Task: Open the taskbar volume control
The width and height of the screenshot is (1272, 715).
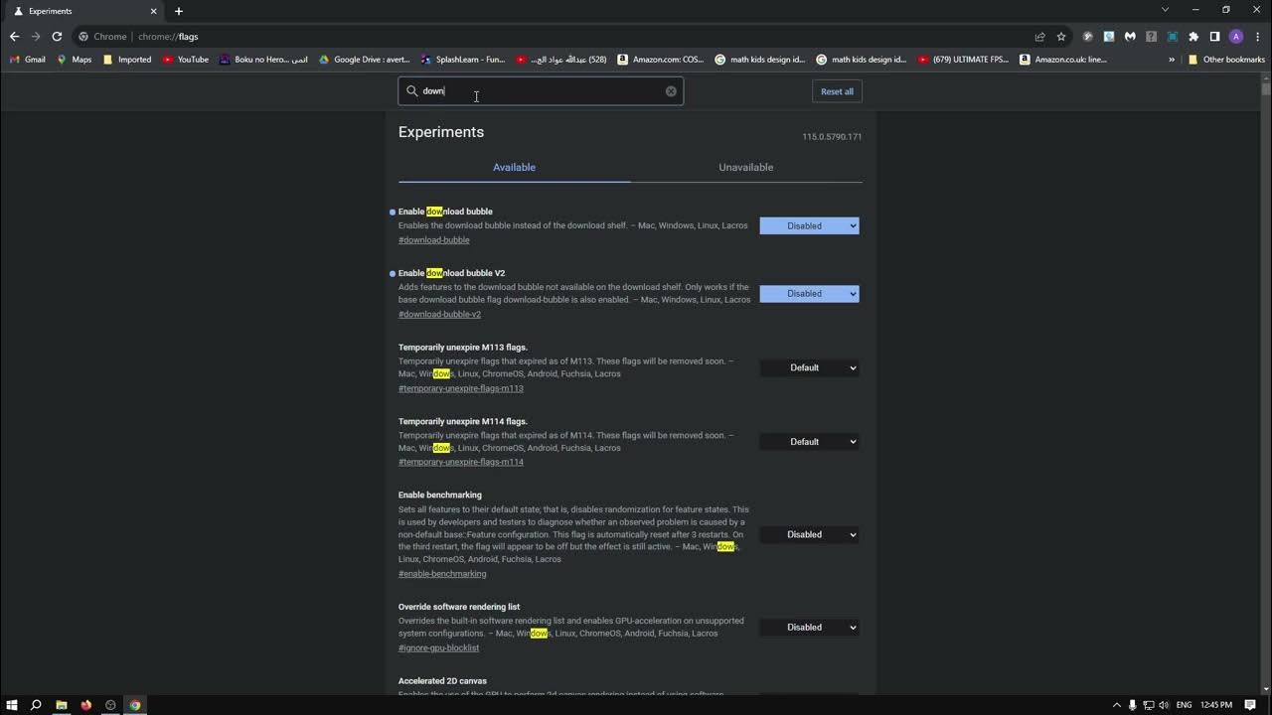Action: pyautogui.click(x=1165, y=705)
